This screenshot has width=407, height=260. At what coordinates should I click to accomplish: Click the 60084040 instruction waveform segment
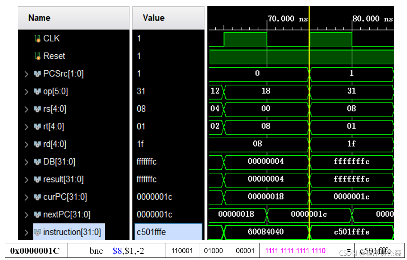(266, 232)
